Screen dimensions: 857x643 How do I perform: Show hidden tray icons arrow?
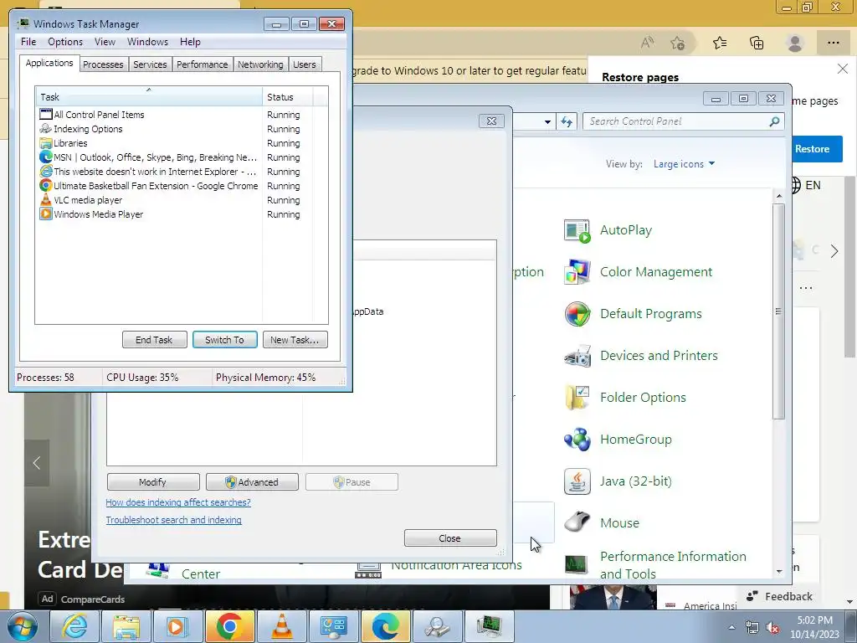click(x=731, y=627)
